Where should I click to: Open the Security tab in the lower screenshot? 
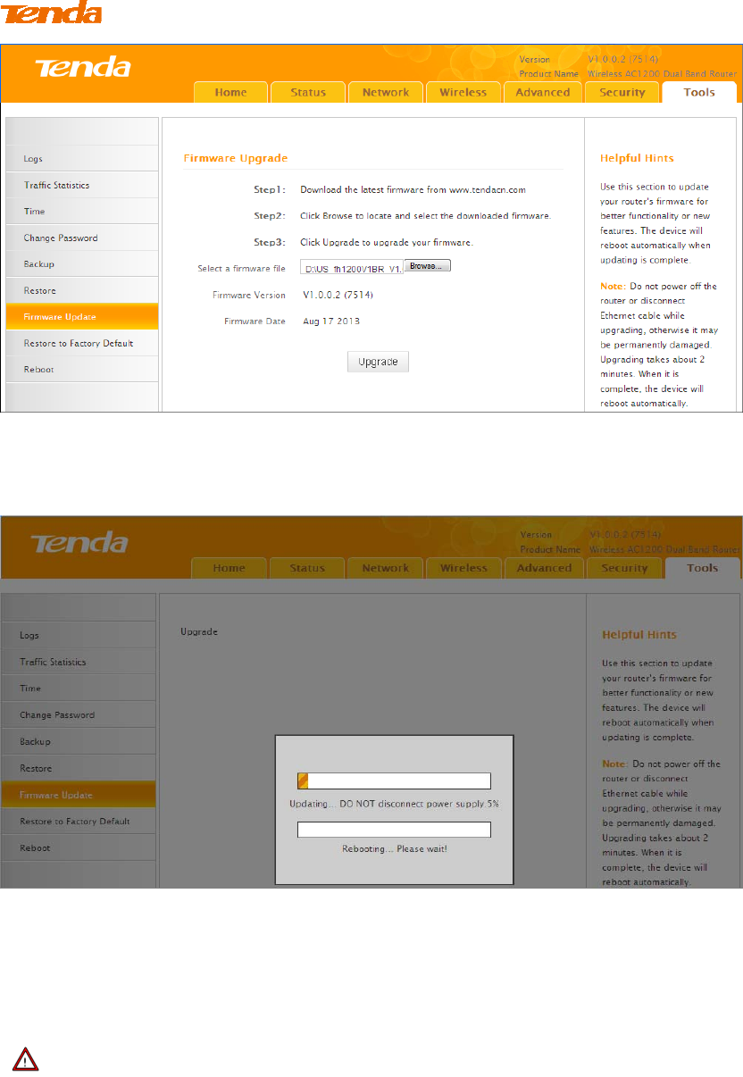624,568
